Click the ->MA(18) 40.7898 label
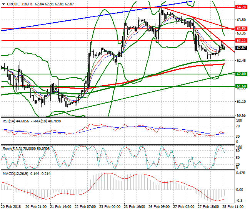 click(x=46, y=121)
